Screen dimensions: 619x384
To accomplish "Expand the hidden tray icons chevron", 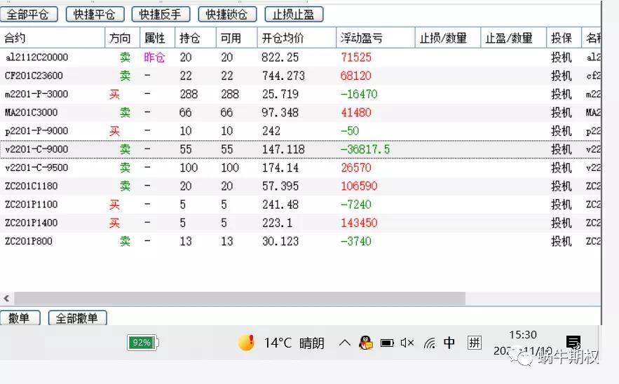I will pos(344,343).
